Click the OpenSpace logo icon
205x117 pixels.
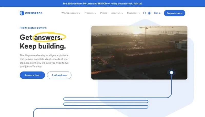pos(22,13)
